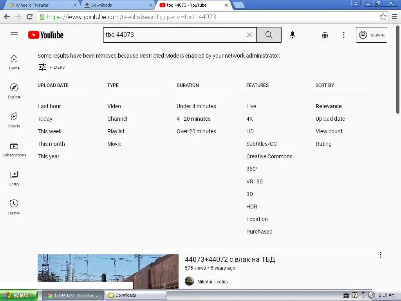Open a new browser tab

pos(239,5)
